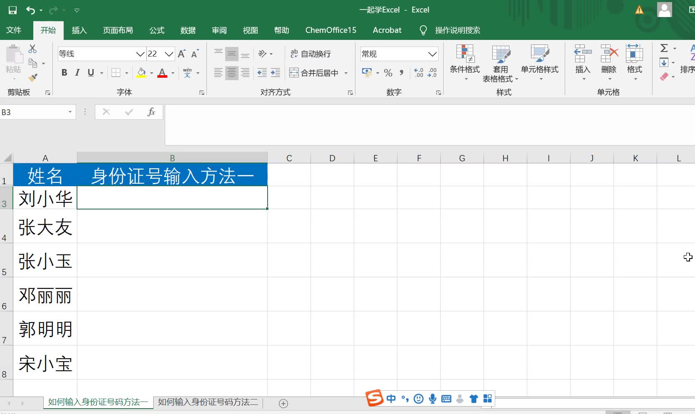
Task: Open the cell borders tool
Action: pos(116,73)
